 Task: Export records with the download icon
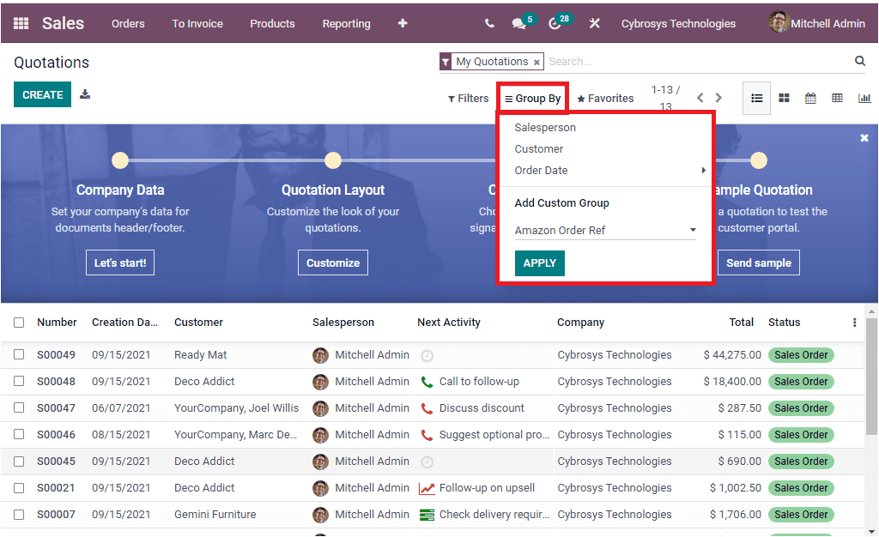coord(84,93)
